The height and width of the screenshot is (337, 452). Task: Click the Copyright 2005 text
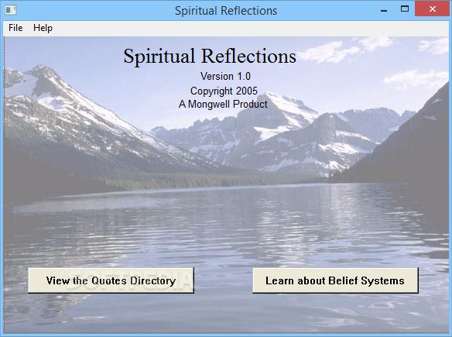click(224, 91)
